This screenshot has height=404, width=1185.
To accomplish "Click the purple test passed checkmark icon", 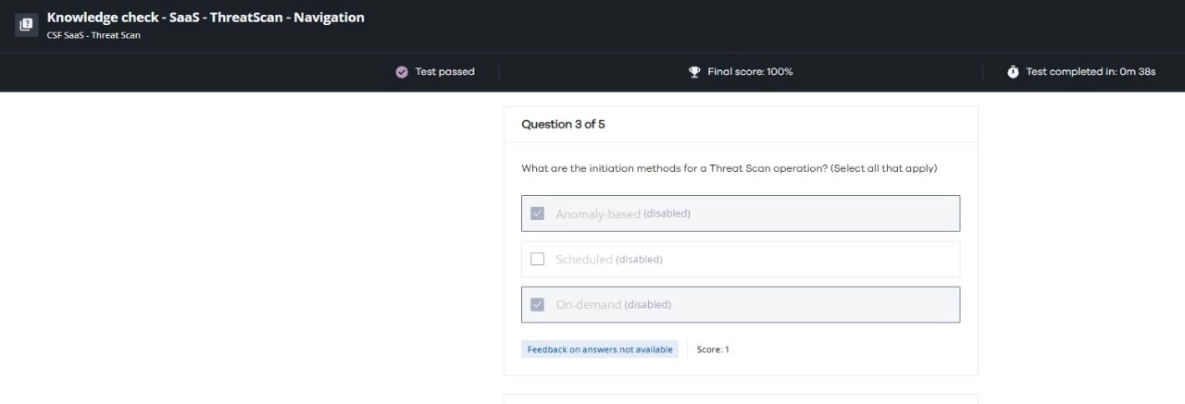I will tap(402, 72).
